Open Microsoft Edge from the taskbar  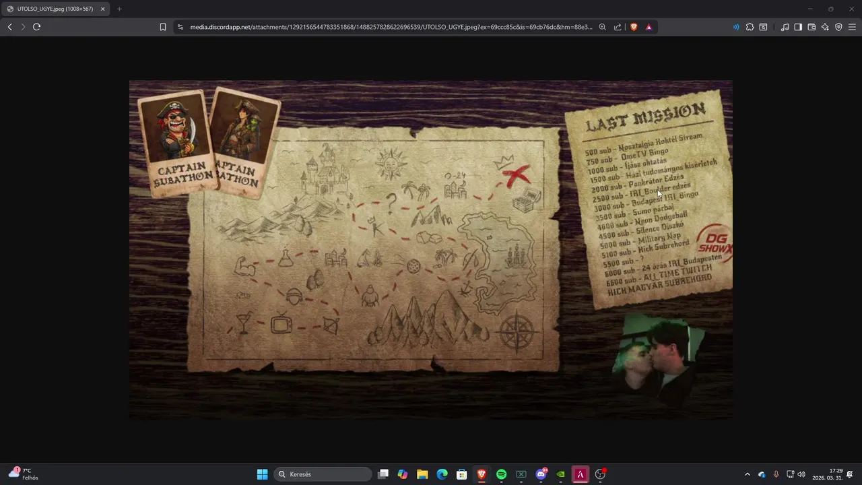tap(442, 474)
